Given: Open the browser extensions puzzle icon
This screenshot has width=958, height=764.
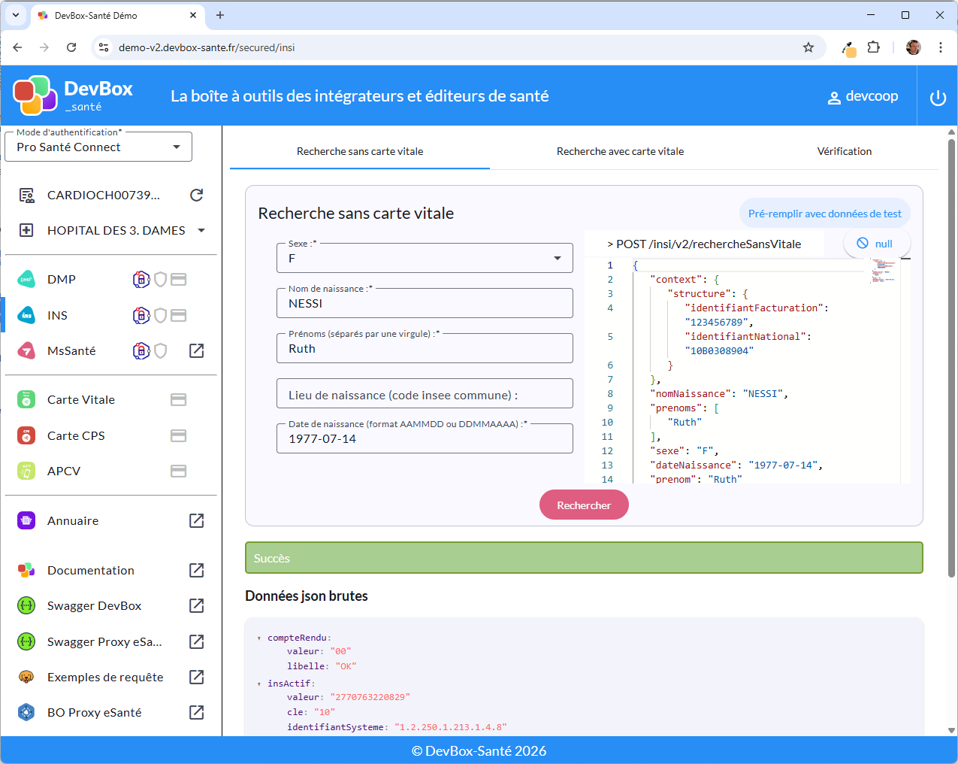Looking at the screenshot, I should click(873, 47).
